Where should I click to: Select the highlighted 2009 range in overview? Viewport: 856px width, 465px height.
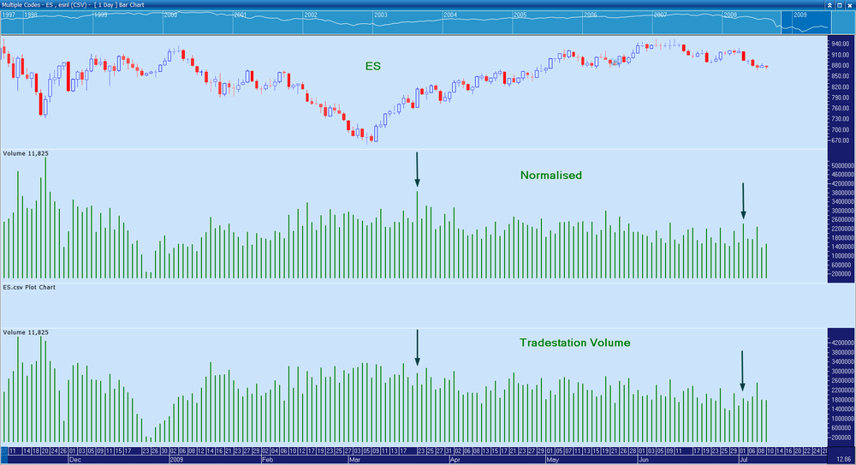point(805,22)
